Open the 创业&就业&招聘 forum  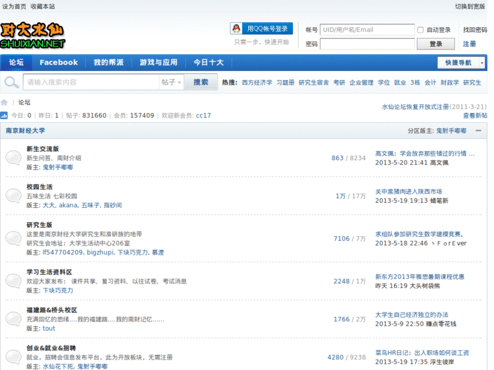coord(51,348)
